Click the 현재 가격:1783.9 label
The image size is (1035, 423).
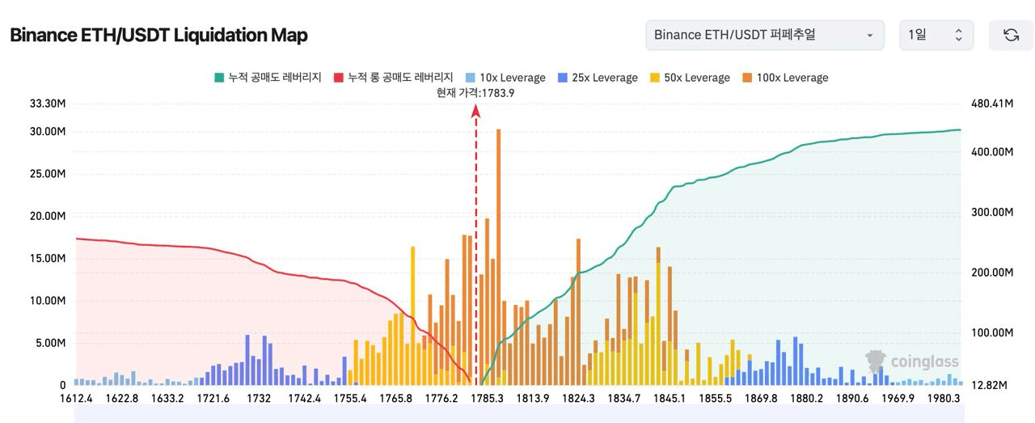tap(475, 92)
